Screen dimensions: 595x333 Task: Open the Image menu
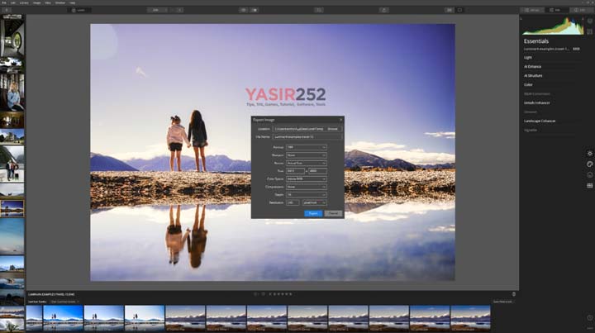coord(37,2)
